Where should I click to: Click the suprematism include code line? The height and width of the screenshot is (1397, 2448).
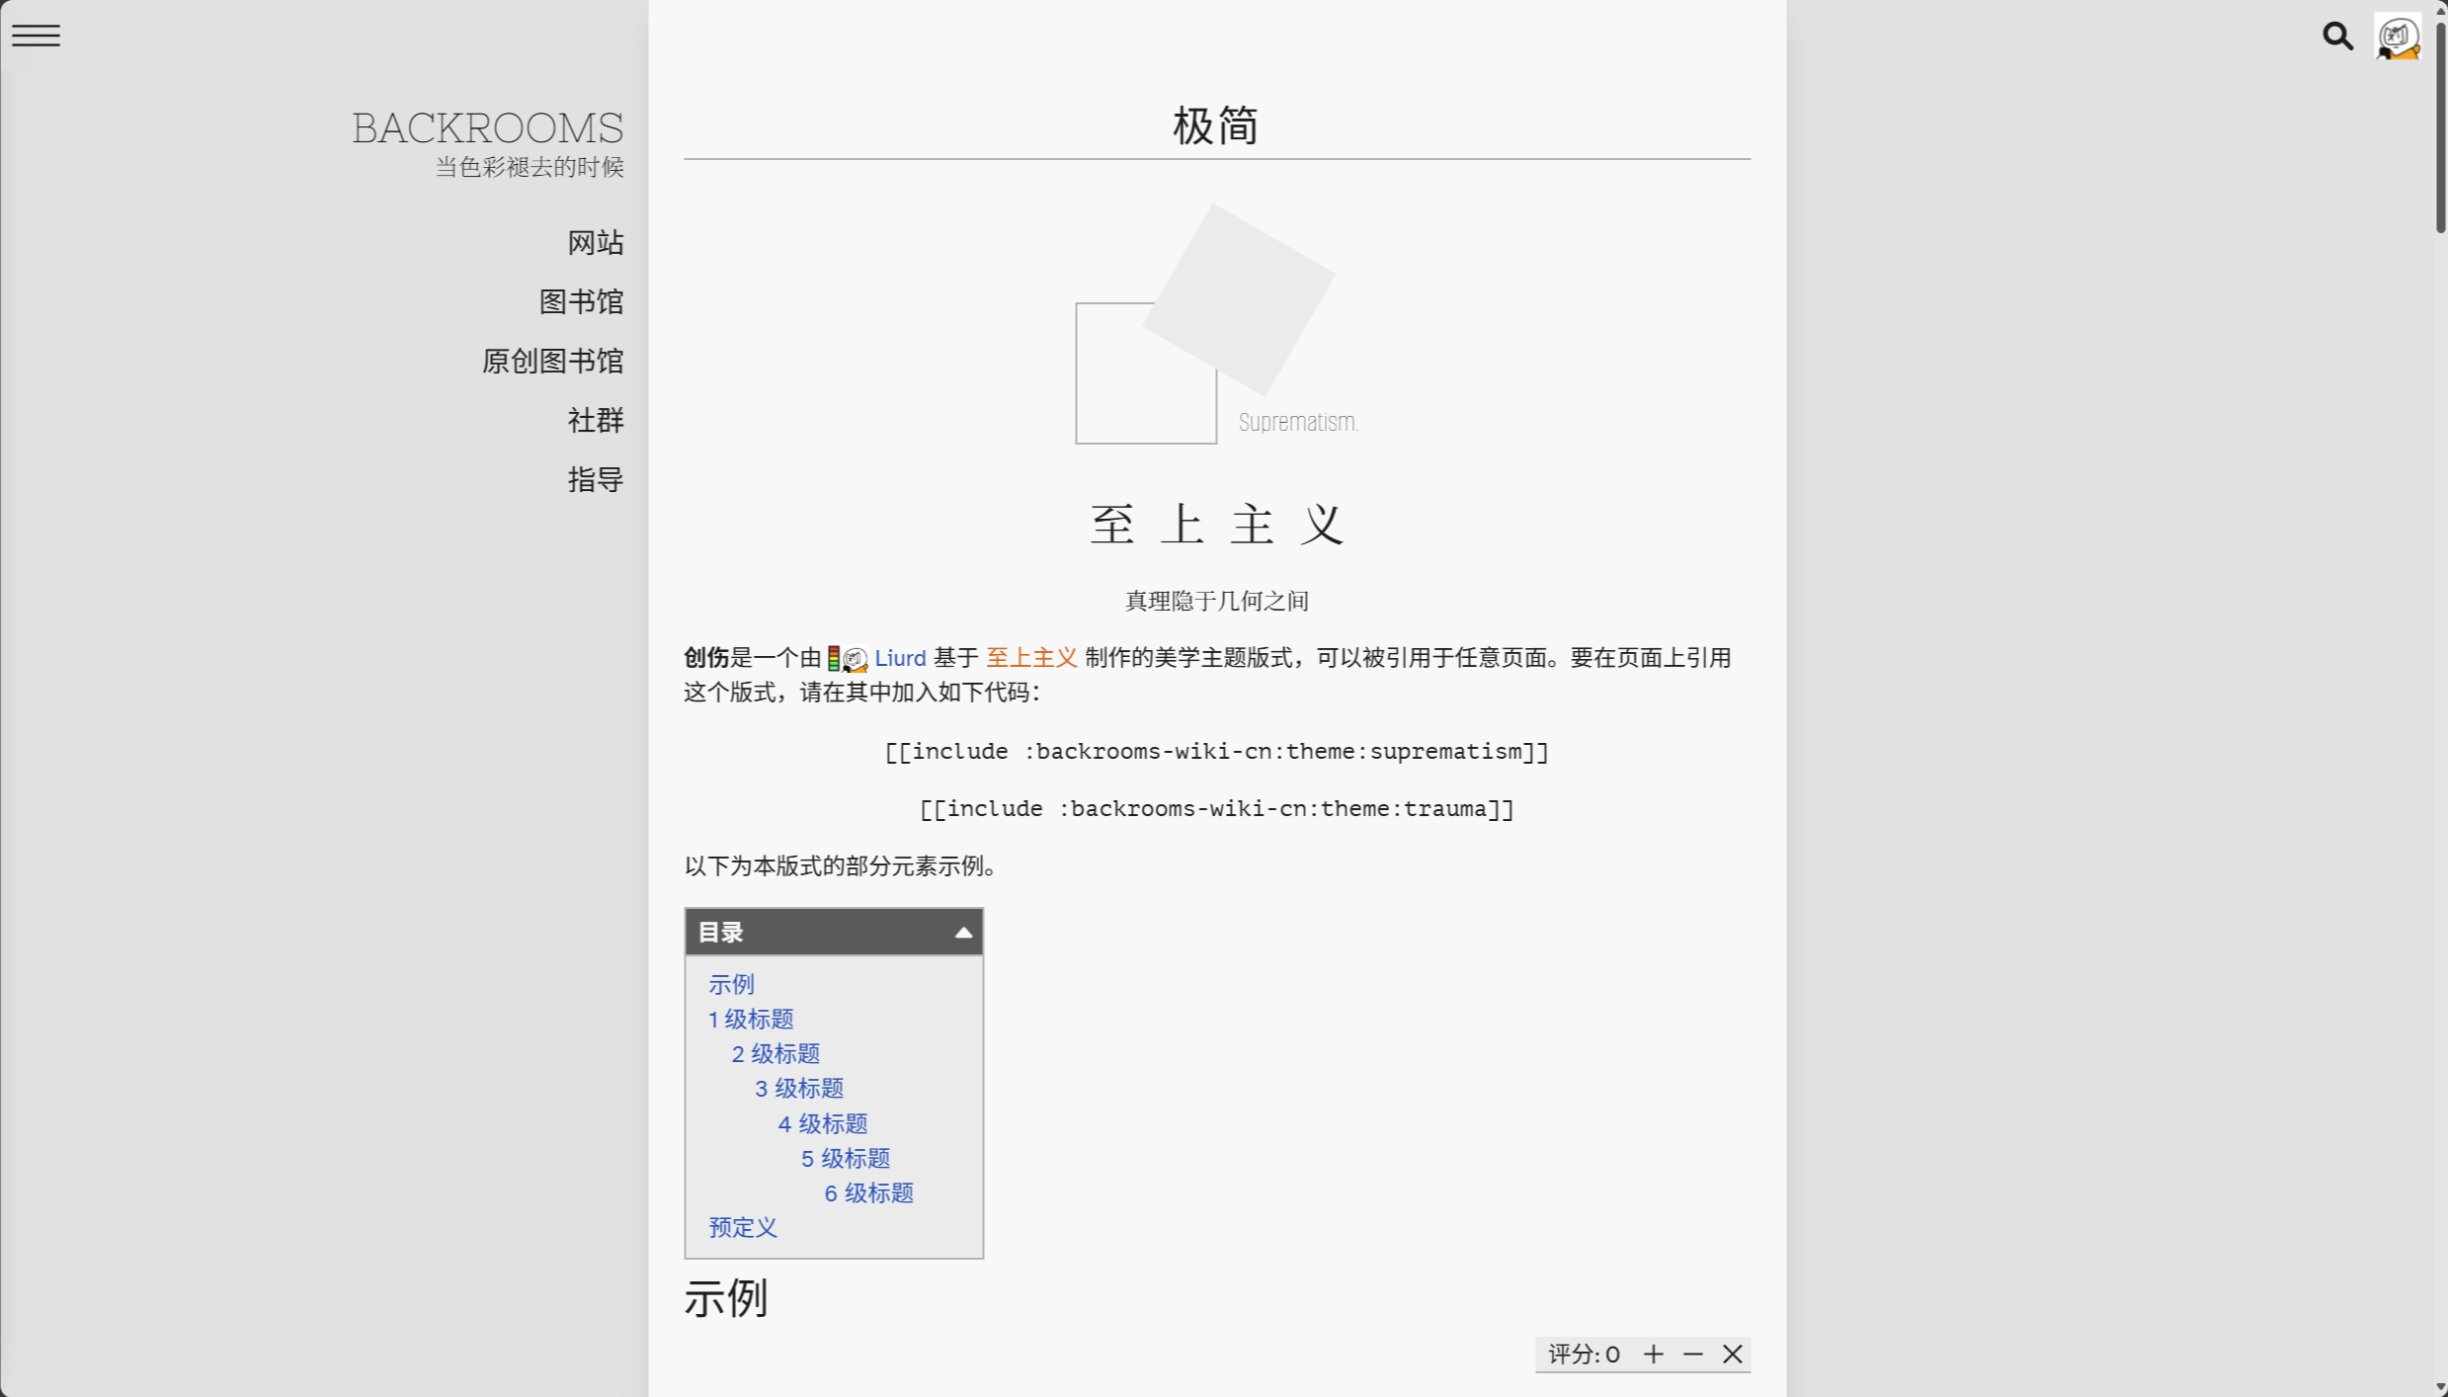(x=1217, y=752)
